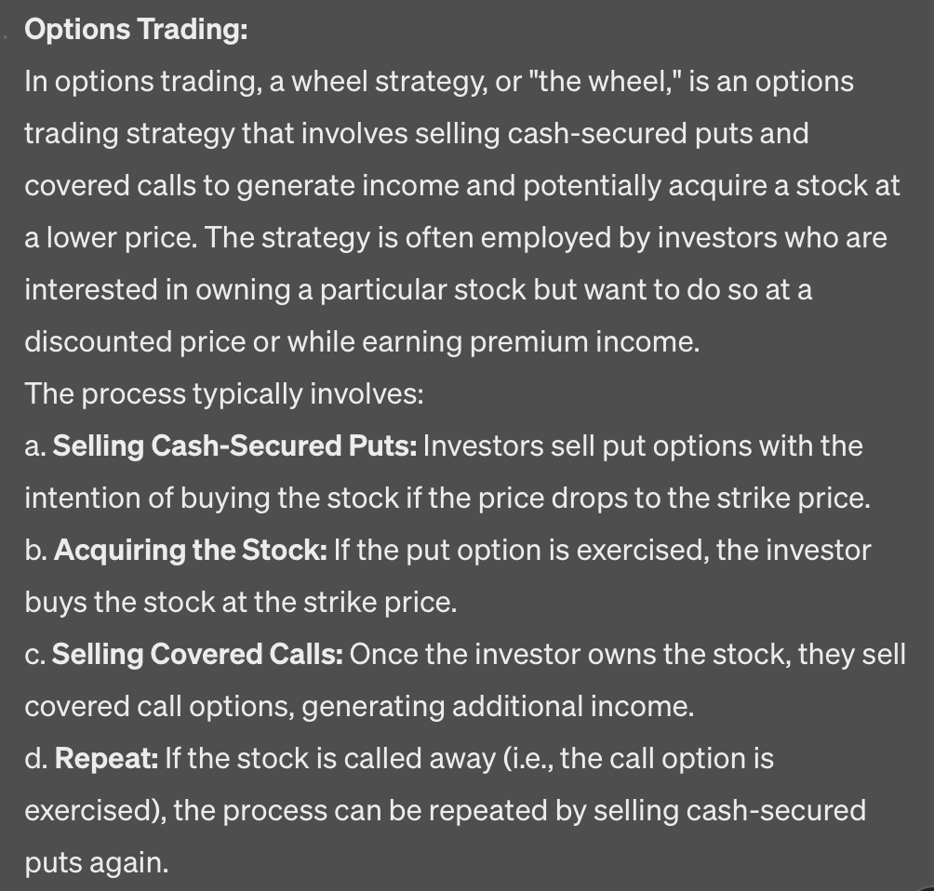Click the "Options Trading:" bold heading

click(x=137, y=30)
